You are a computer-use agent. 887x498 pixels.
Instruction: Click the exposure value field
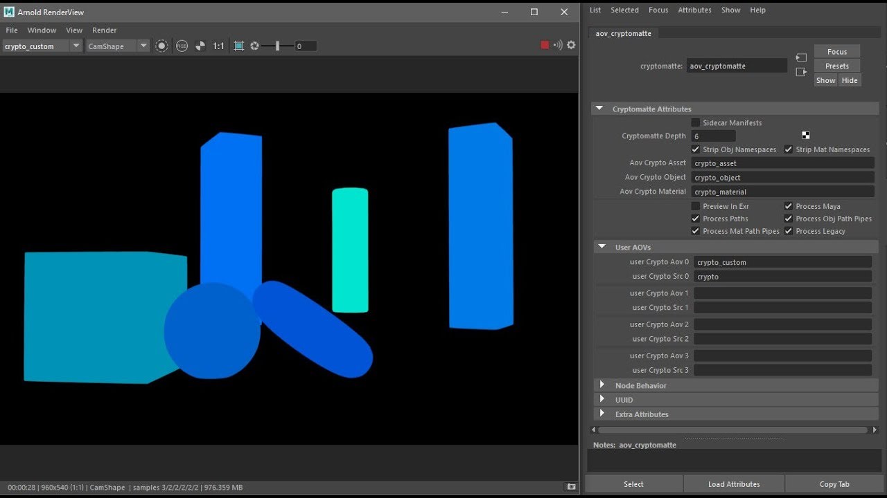coord(305,46)
